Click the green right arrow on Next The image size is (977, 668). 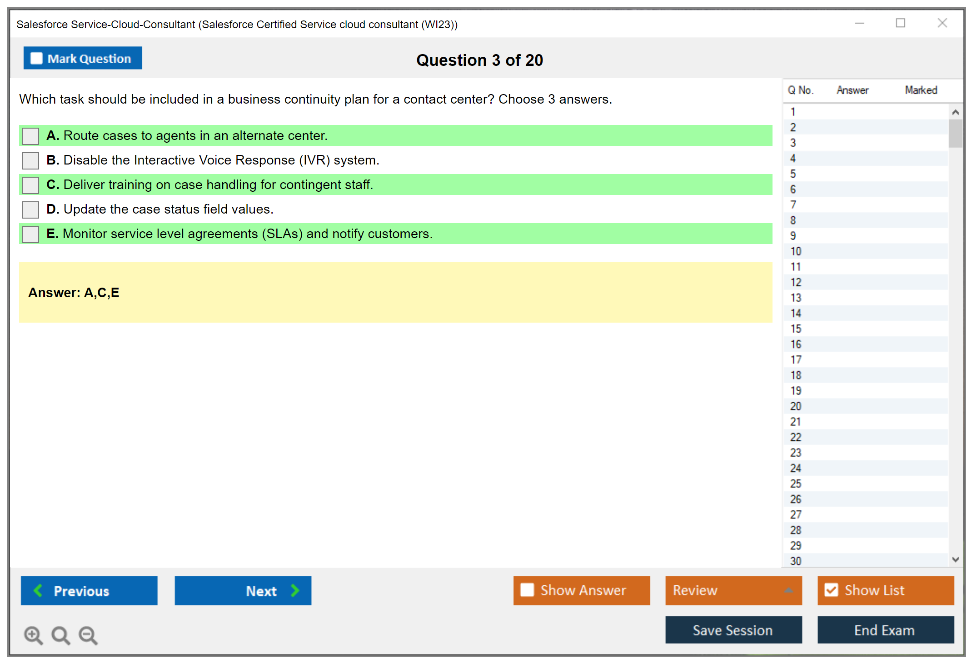point(295,590)
